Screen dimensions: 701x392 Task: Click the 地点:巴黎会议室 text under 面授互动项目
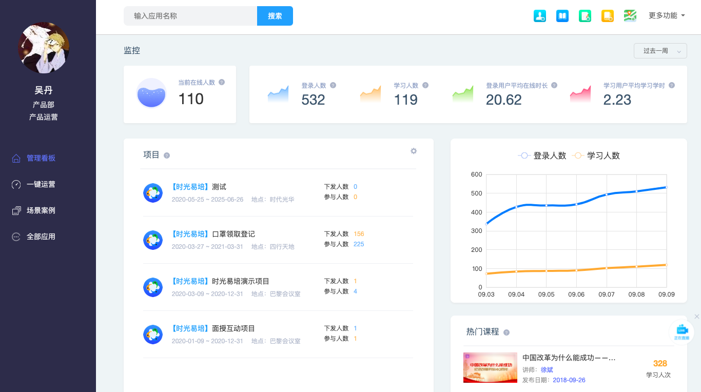pos(276,341)
